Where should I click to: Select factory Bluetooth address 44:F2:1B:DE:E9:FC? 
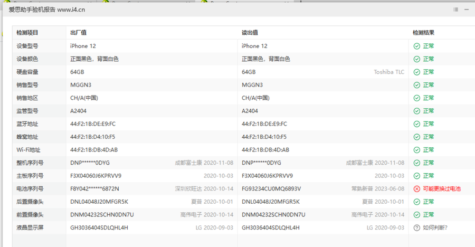point(93,124)
